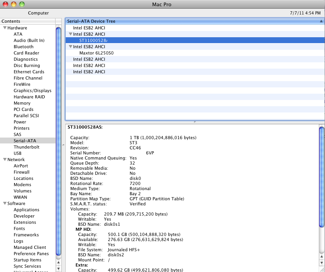The width and height of the screenshot is (325, 272).
Task: Select Developer entry
Action: [x=24, y=216]
